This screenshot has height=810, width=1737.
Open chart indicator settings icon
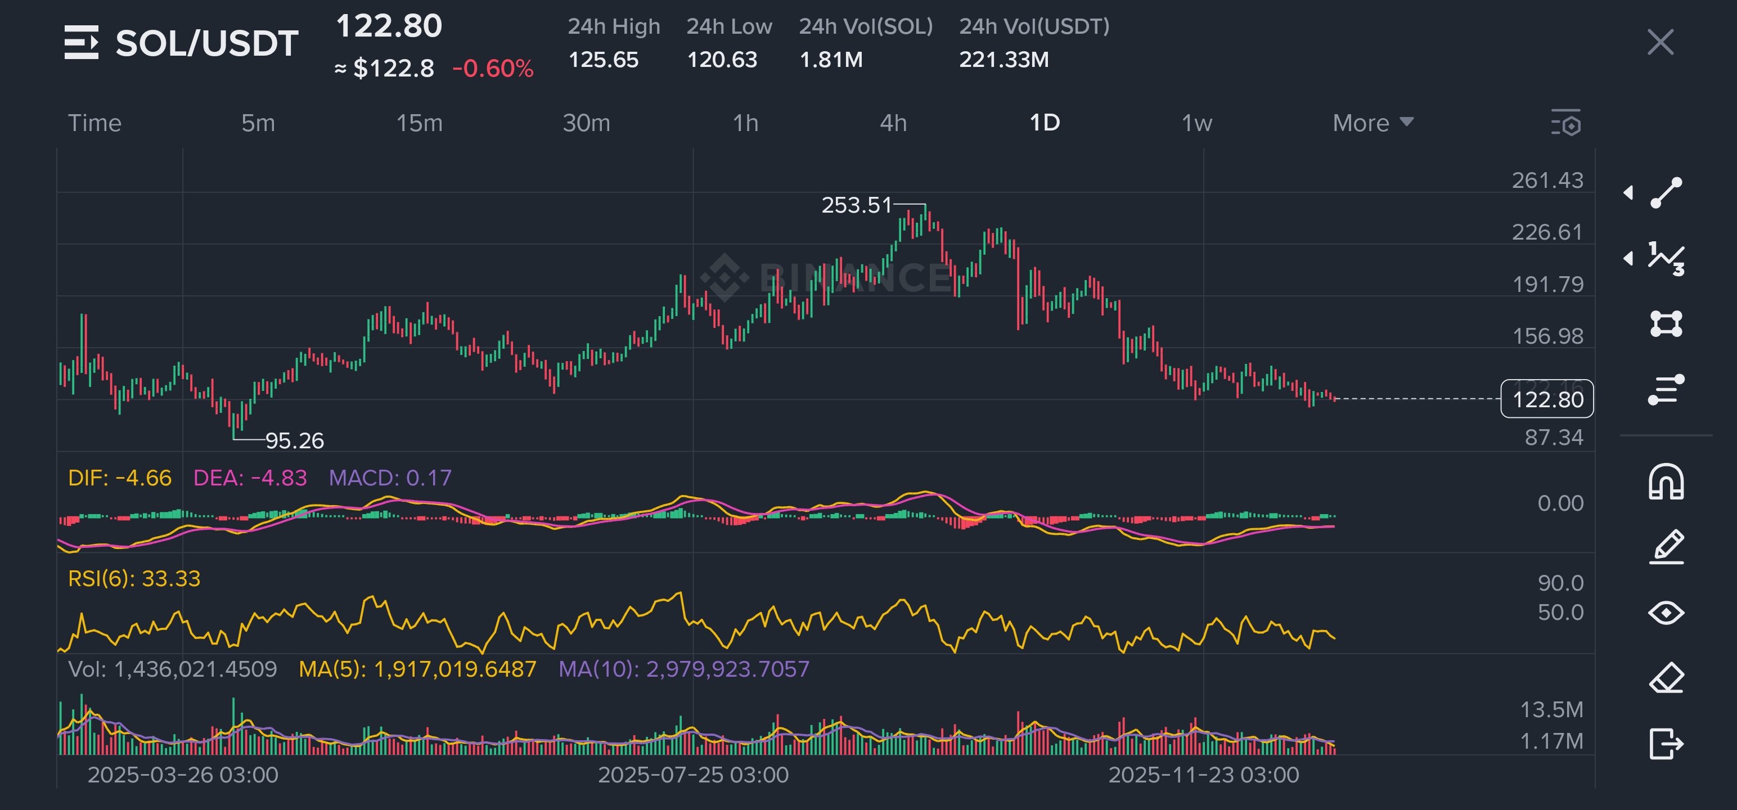(x=1566, y=123)
